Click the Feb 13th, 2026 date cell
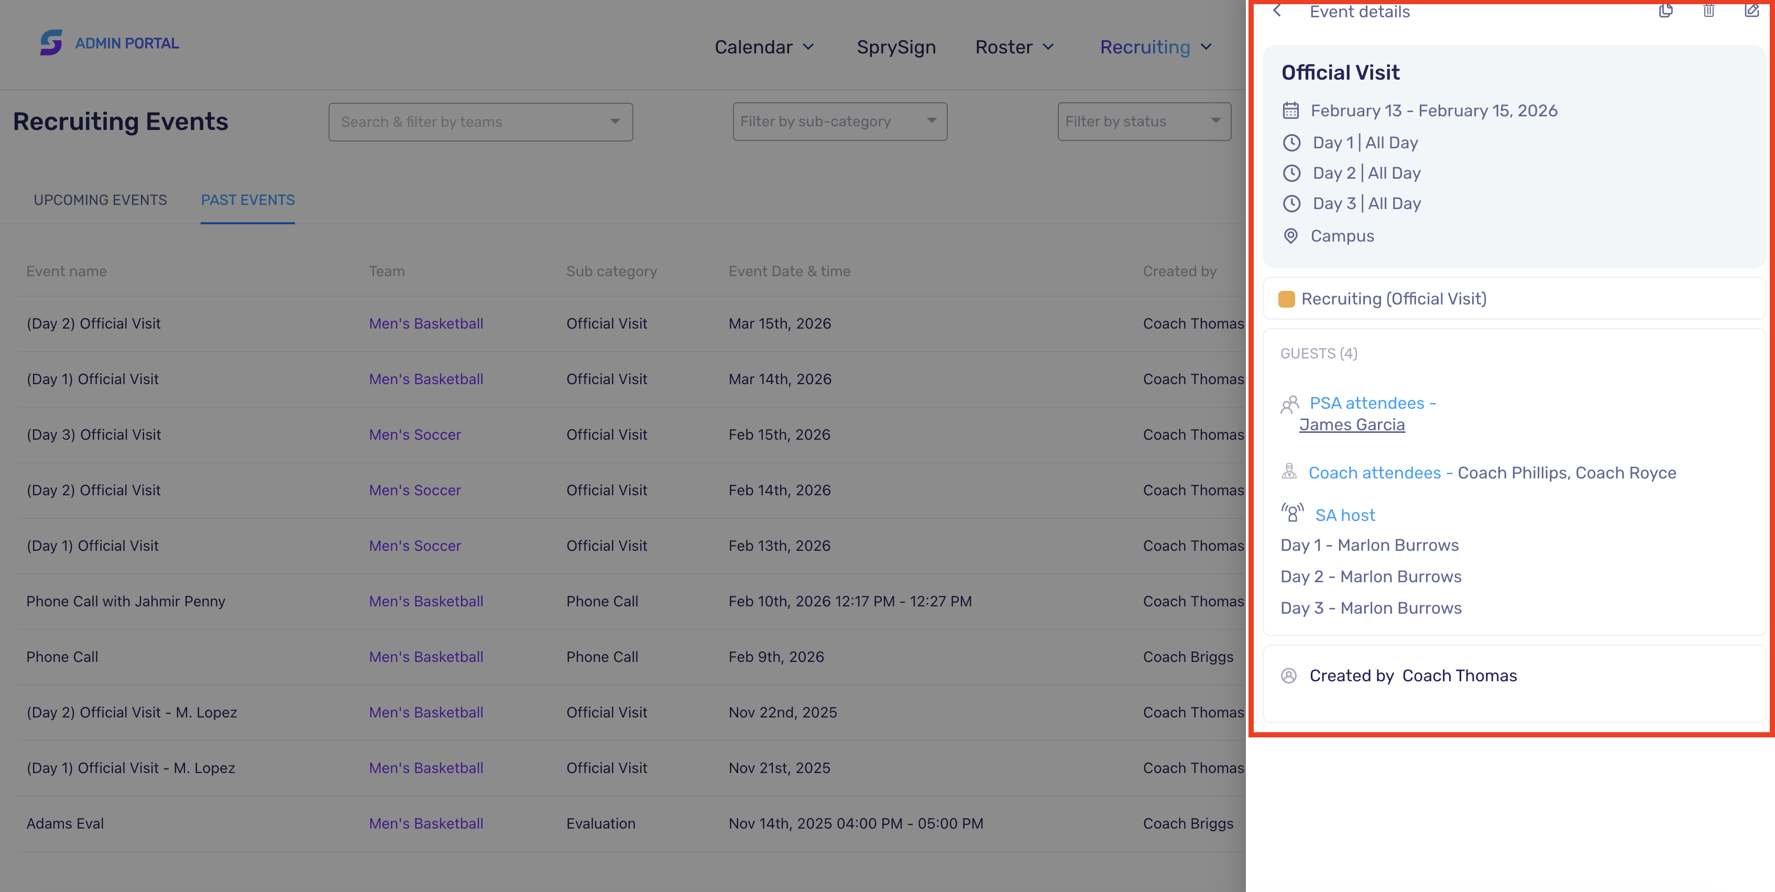 pos(779,545)
